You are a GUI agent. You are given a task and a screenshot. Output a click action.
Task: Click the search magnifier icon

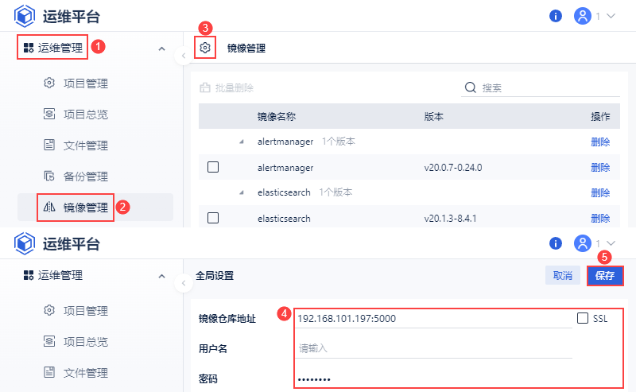click(470, 87)
